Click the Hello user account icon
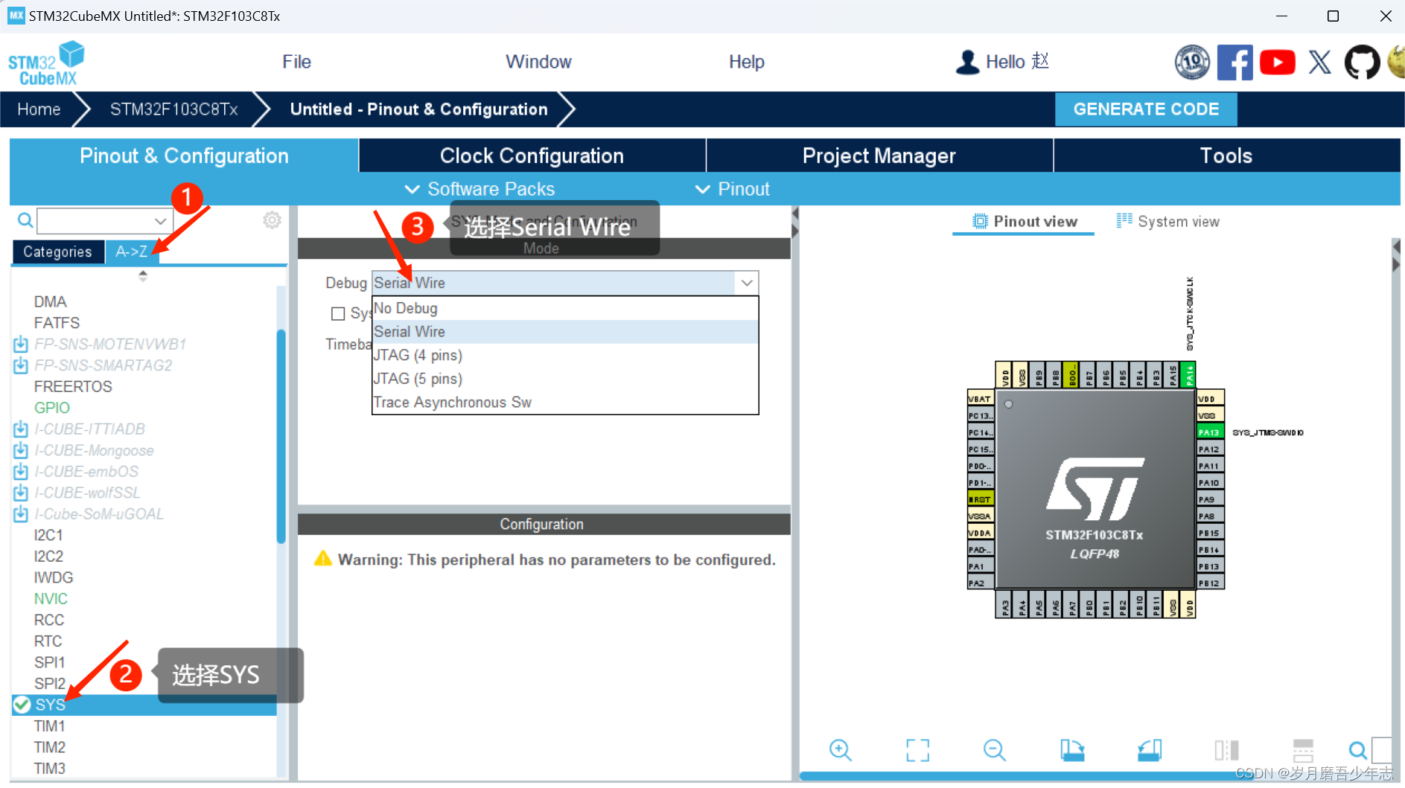 967,62
